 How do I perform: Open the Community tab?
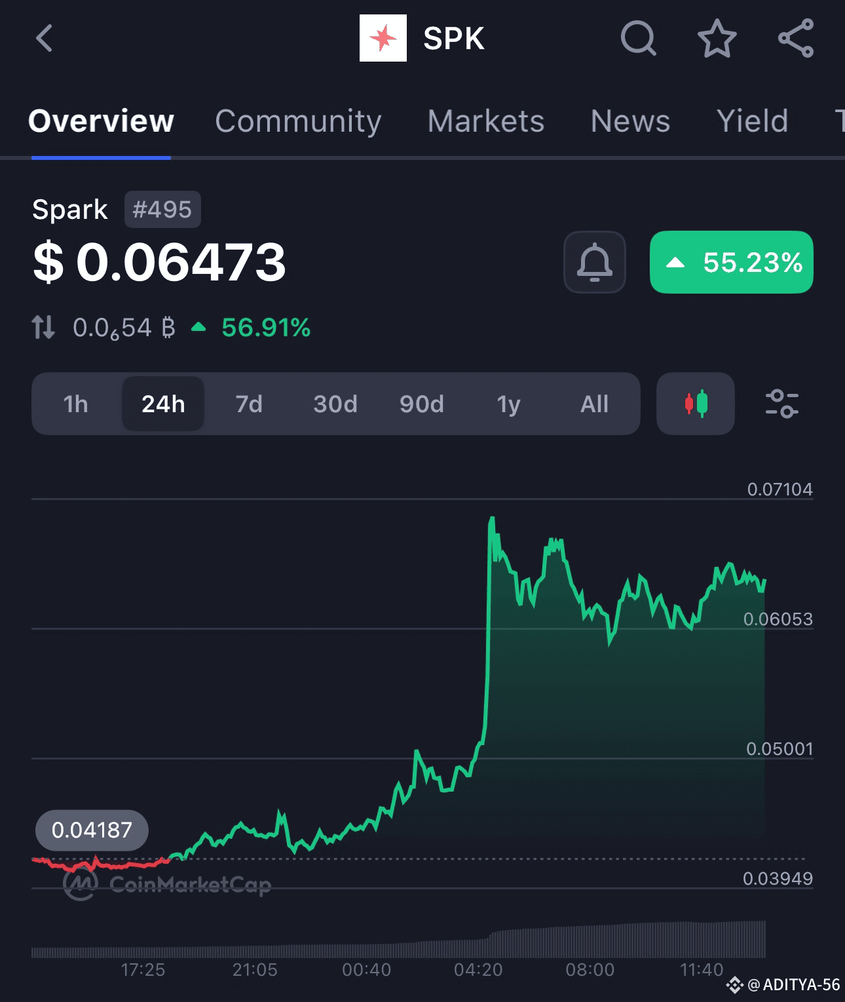click(x=298, y=121)
